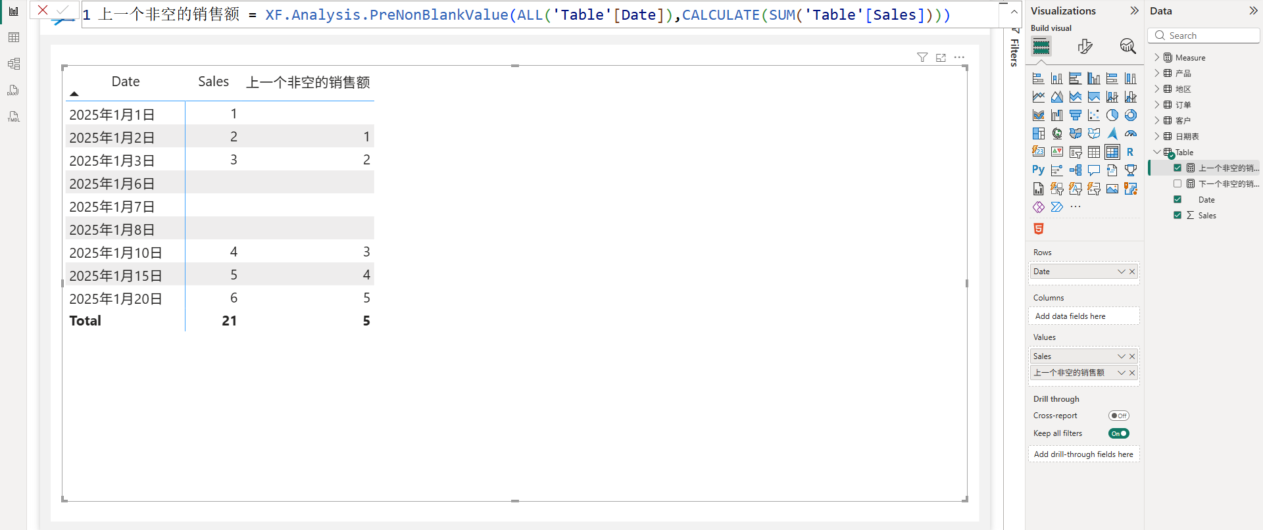Expand the 订单 table in Data pane
This screenshot has width=1263, height=530.
[1157, 105]
